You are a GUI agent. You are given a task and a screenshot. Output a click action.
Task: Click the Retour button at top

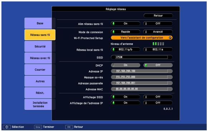point(158,16)
